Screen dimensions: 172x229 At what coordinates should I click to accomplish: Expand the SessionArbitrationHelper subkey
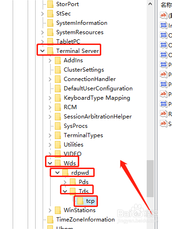click(x=50, y=117)
